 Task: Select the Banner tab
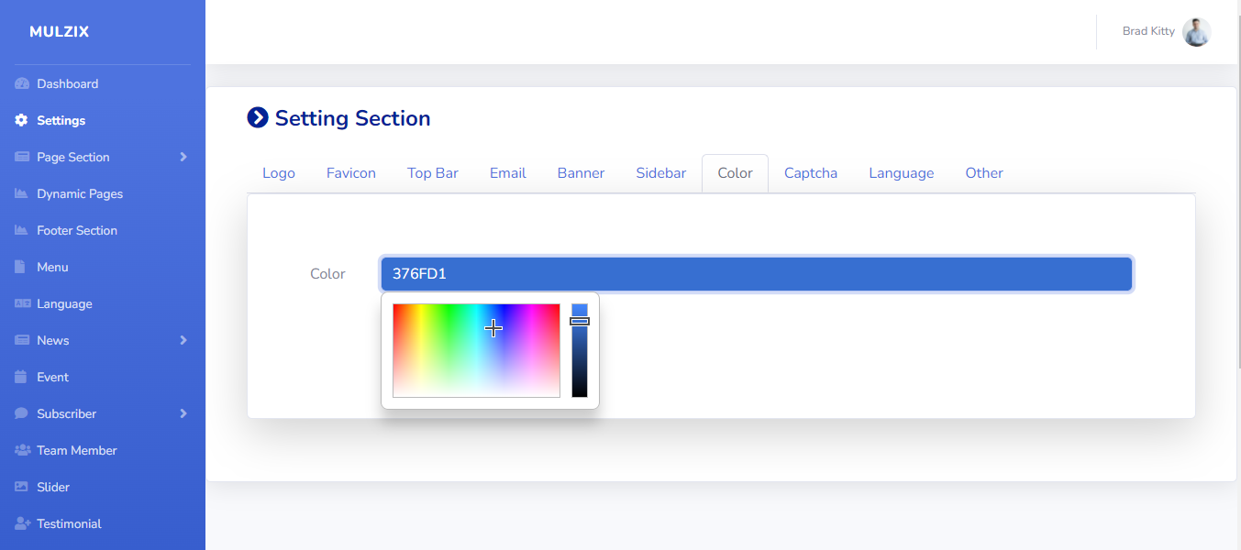click(x=581, y=173)
